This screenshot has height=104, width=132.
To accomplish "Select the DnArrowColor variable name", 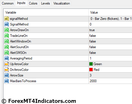I will 19,70.
